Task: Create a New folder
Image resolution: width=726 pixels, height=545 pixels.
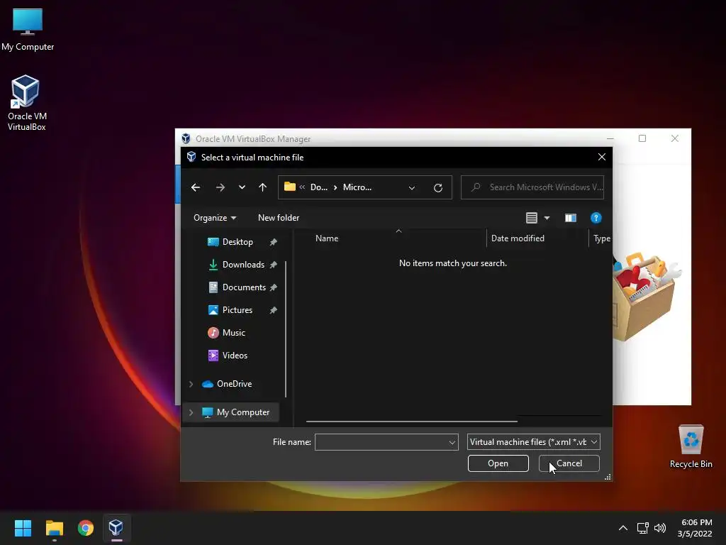Action: (278, 218)
